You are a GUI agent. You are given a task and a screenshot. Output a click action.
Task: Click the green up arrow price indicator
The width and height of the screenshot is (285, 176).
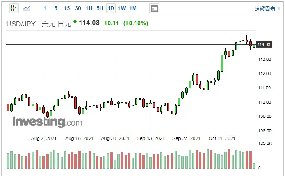click(x=75, y=21)
